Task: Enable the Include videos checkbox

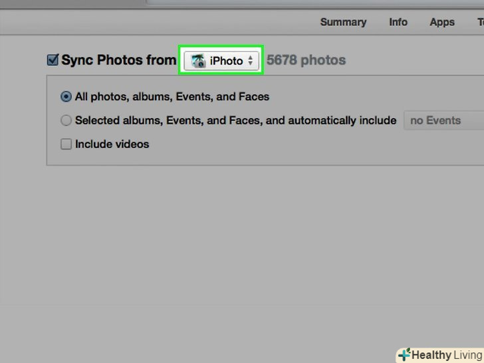Action: [x=66, y=144]
